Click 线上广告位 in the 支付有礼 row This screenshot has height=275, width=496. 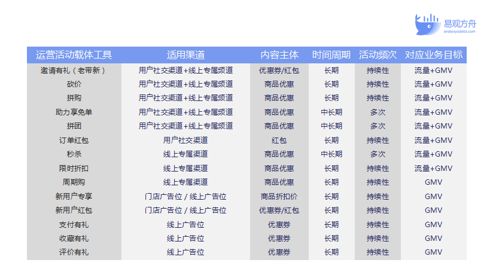pos(185,225)
